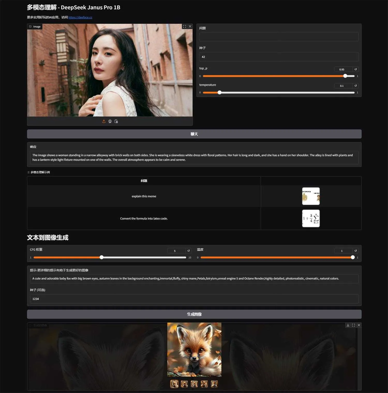This screenshot has width=388, height=393.
Task: Select the fourth fox gallery thumbnail
Action: coord(204,384)
